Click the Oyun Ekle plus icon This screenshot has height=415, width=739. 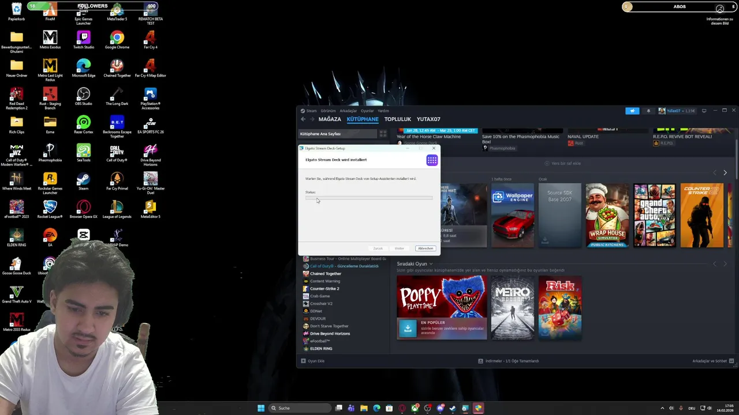tap(303, 361)
